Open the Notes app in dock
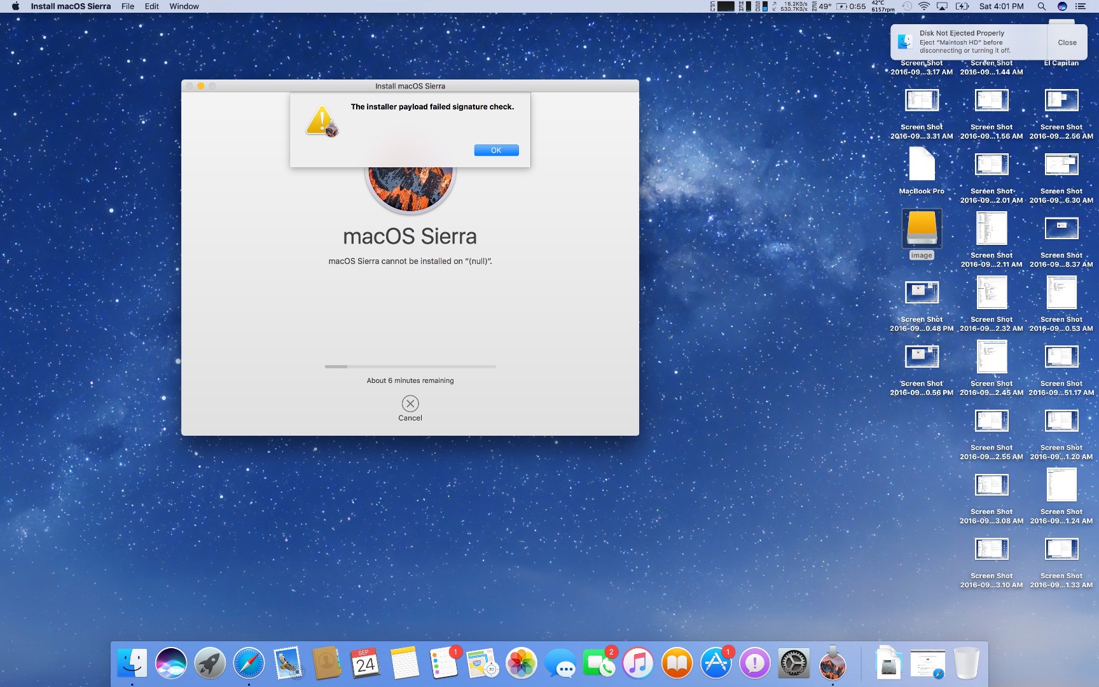 click(x=404, y=664)
